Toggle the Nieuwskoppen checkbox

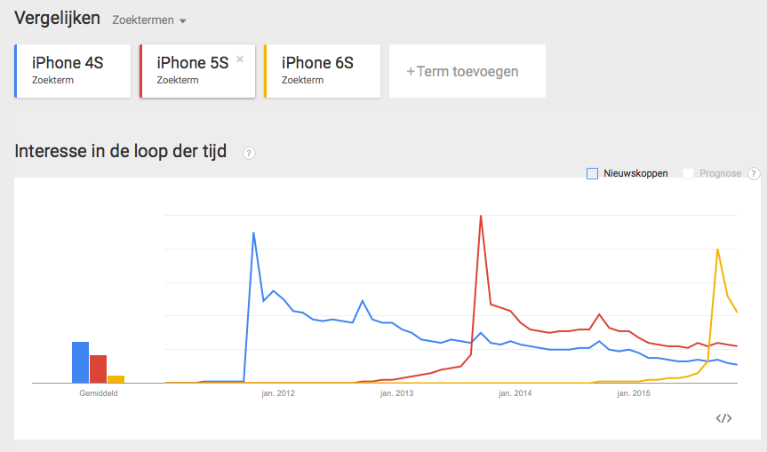(x=593, y=173)
